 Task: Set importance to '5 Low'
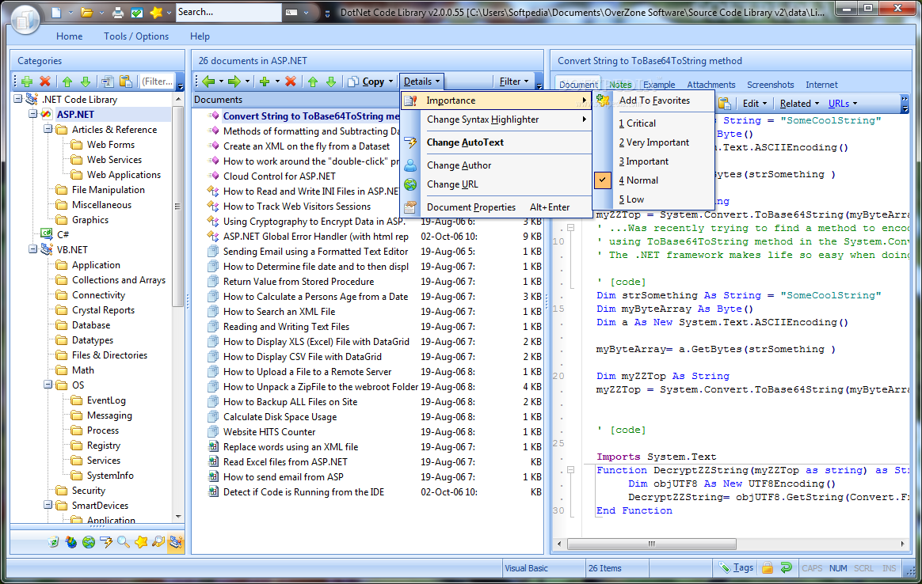(653, 199)
